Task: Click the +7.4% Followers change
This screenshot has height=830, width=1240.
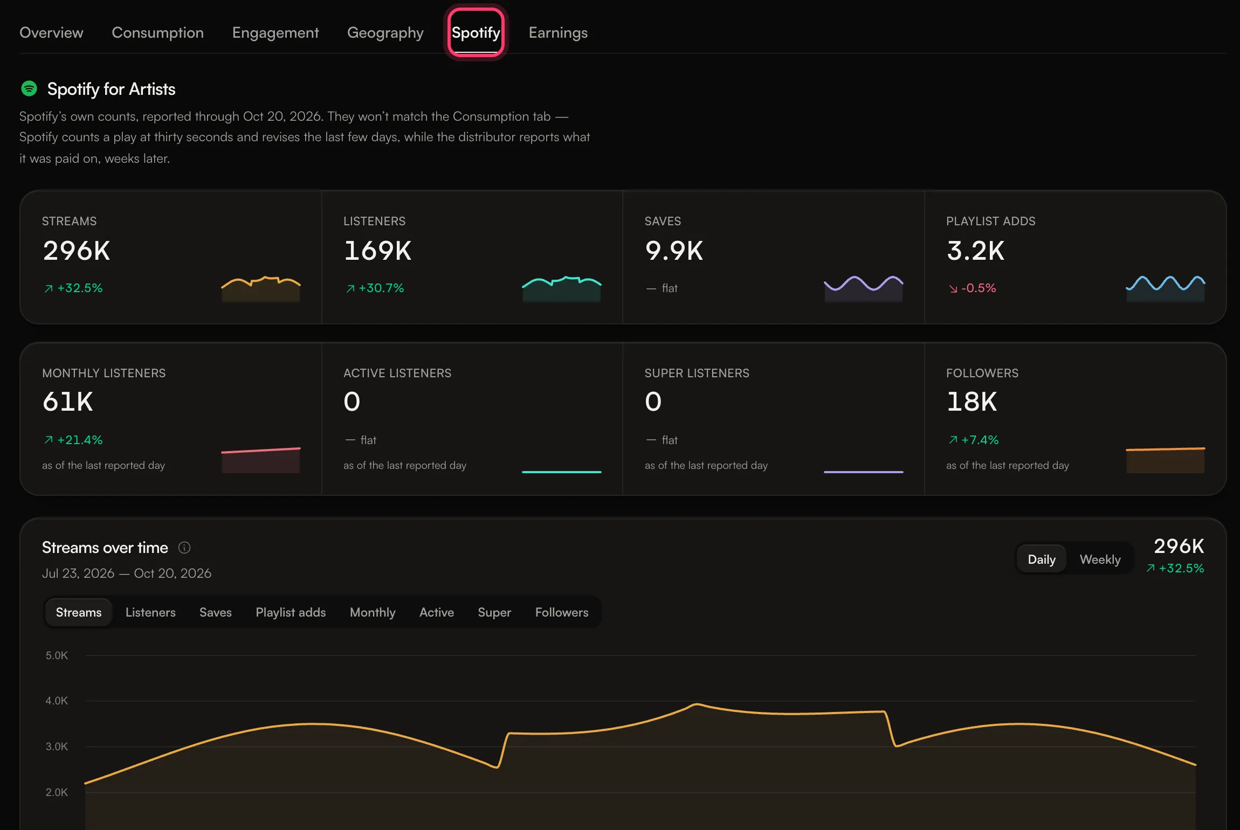Action: [974, 440]
